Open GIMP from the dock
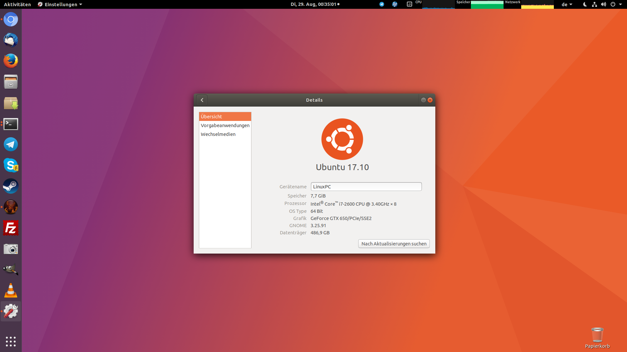Viewport: 627px width, 352px height. pos(11,270)
